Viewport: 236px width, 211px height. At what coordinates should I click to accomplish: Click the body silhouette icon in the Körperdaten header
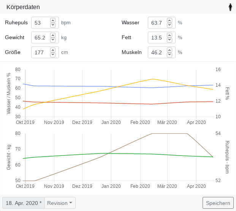(230, 7)
